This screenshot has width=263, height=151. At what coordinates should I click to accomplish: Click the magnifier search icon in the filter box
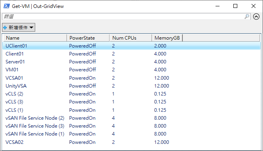[x=247, y=17]
